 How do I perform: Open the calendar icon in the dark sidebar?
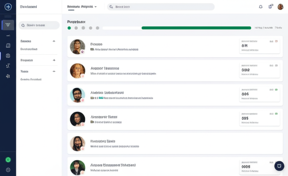coord(8,56)
